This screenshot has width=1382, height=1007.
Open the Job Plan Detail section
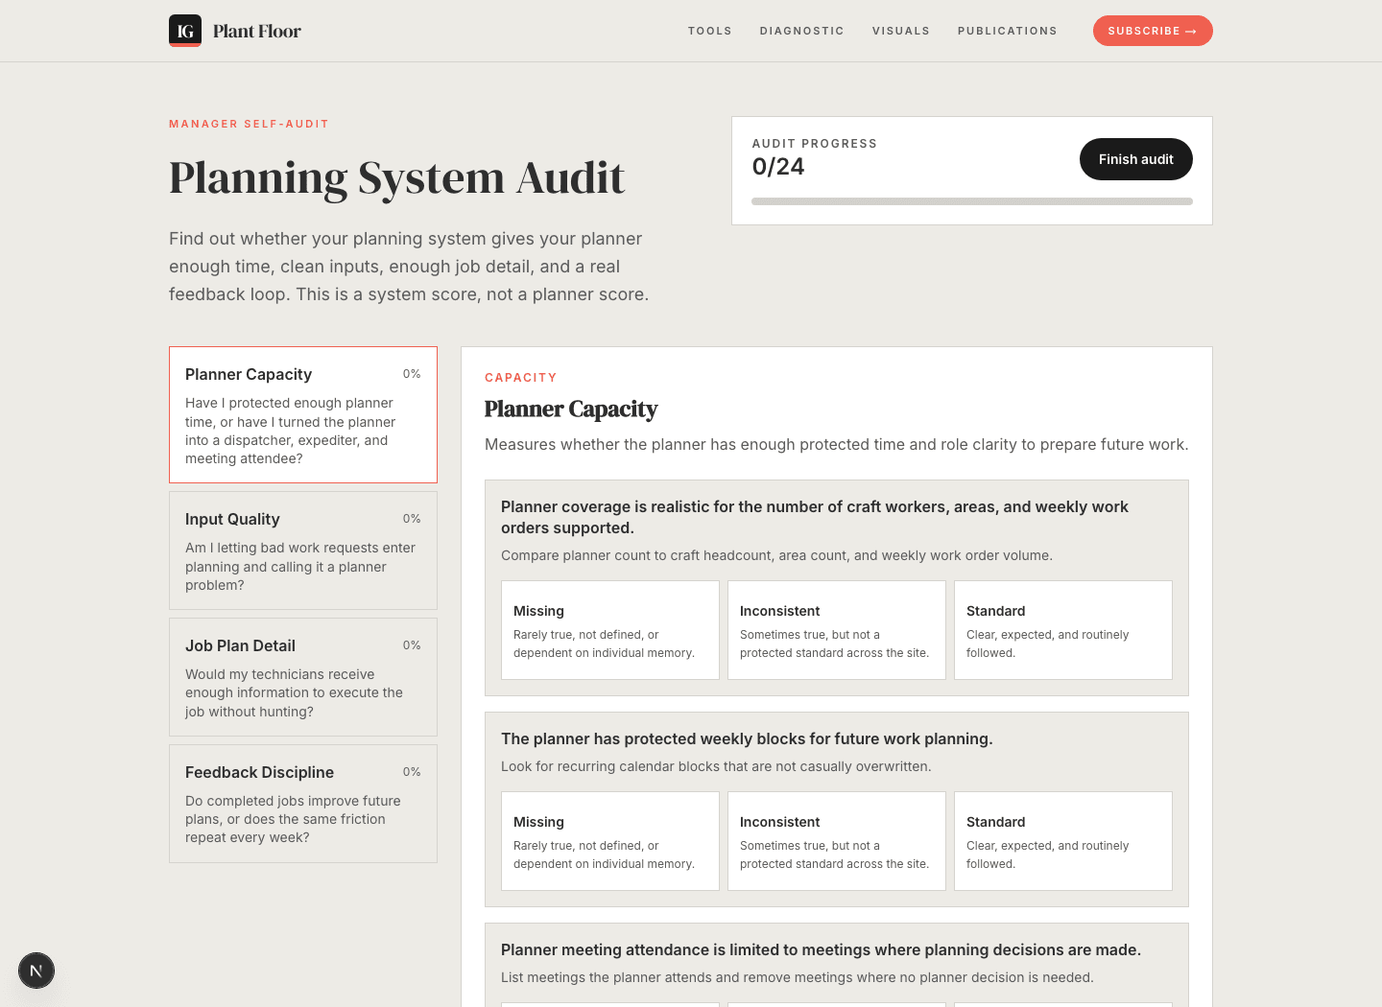pos(303,677)
